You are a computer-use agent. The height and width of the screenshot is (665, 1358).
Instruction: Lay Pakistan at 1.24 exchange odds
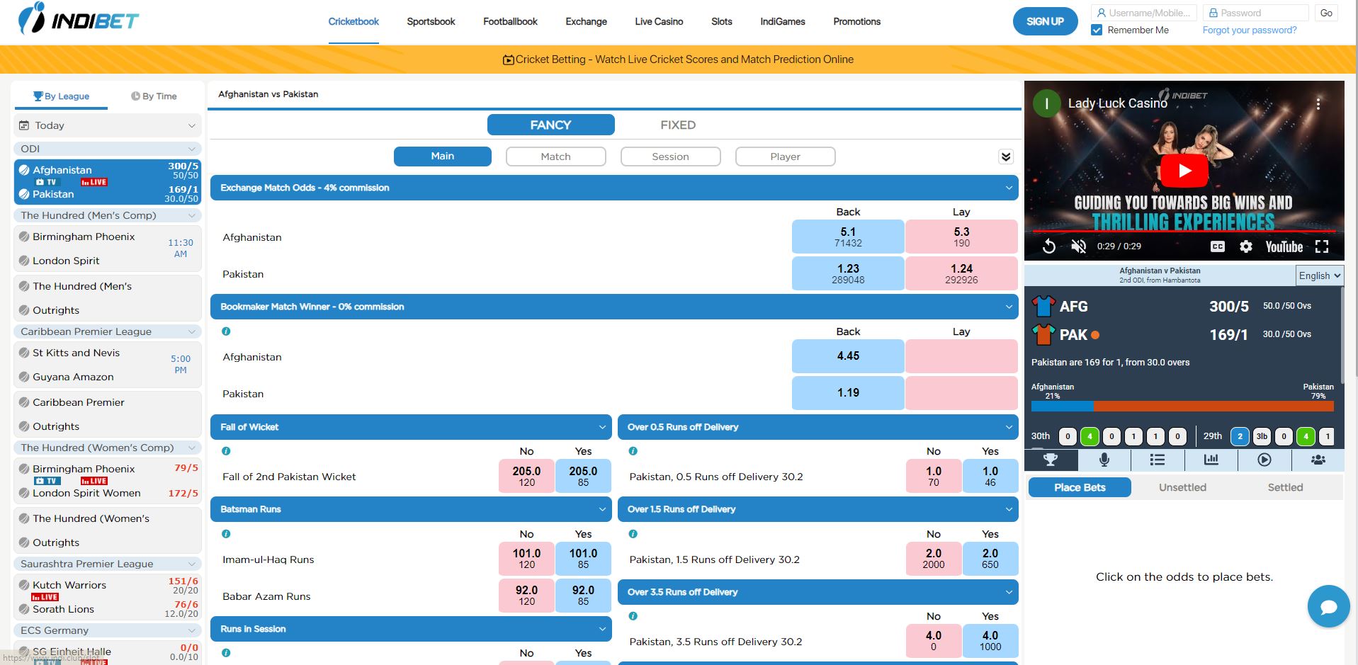[961, 273]
